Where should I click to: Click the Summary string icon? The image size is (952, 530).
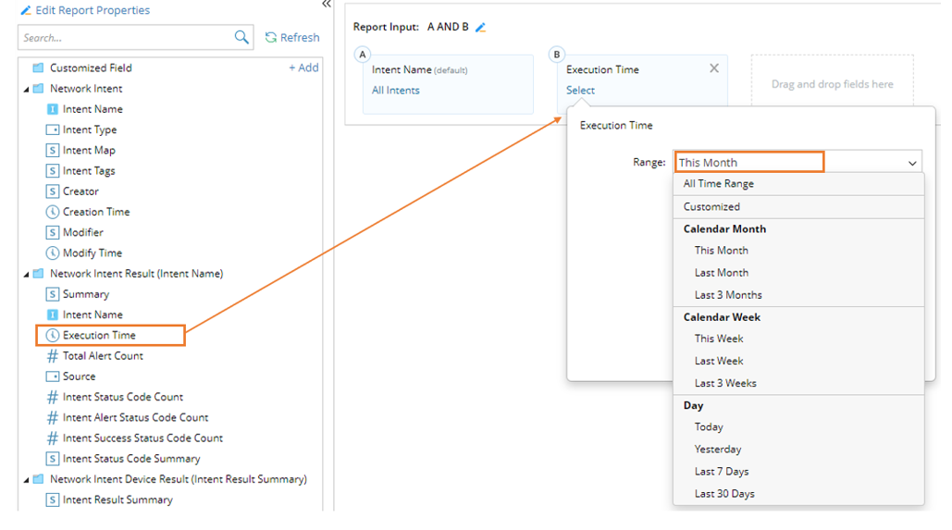pos(53,294)
